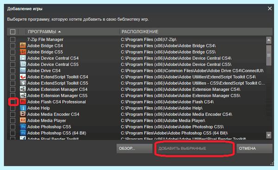
Task: Click the Adobe Bridge CS5 icon
Action: [x=23, y=52]
